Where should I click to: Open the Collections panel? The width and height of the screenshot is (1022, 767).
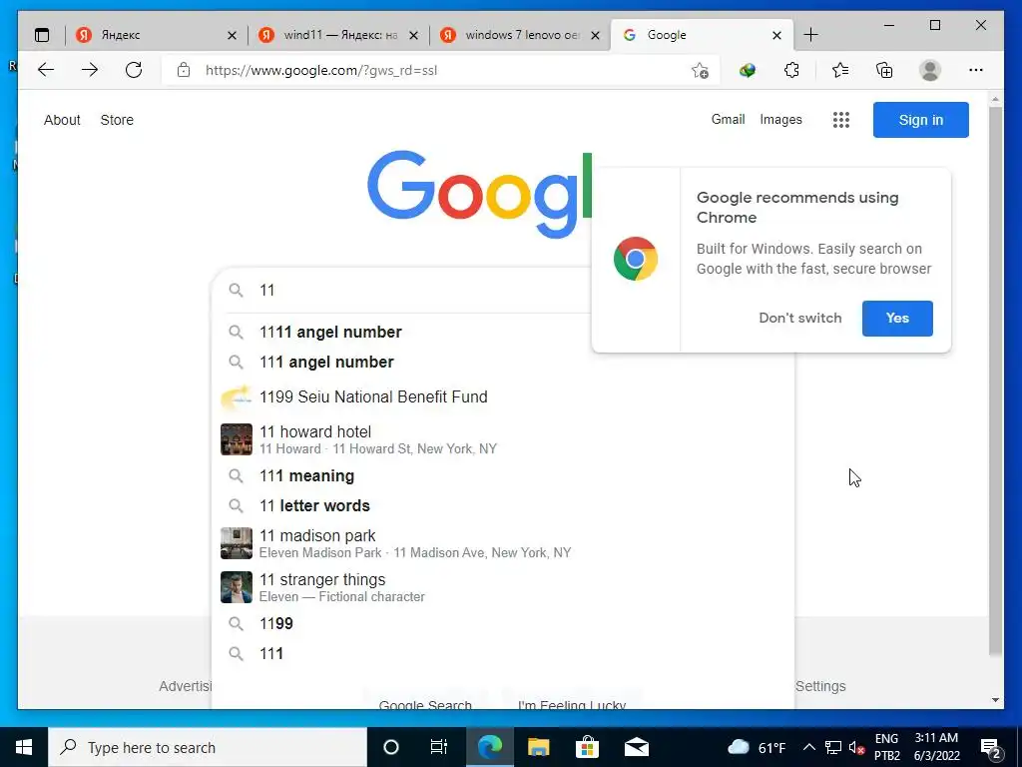(884, 70)
